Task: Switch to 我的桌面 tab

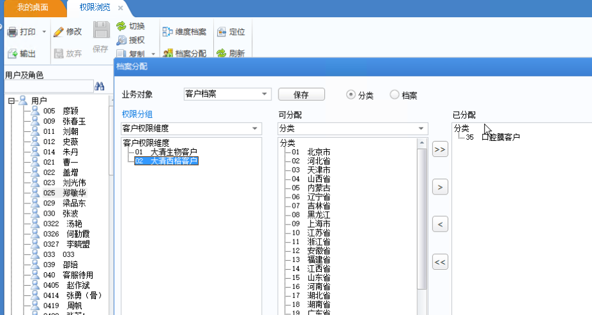Action: [33, 7]
